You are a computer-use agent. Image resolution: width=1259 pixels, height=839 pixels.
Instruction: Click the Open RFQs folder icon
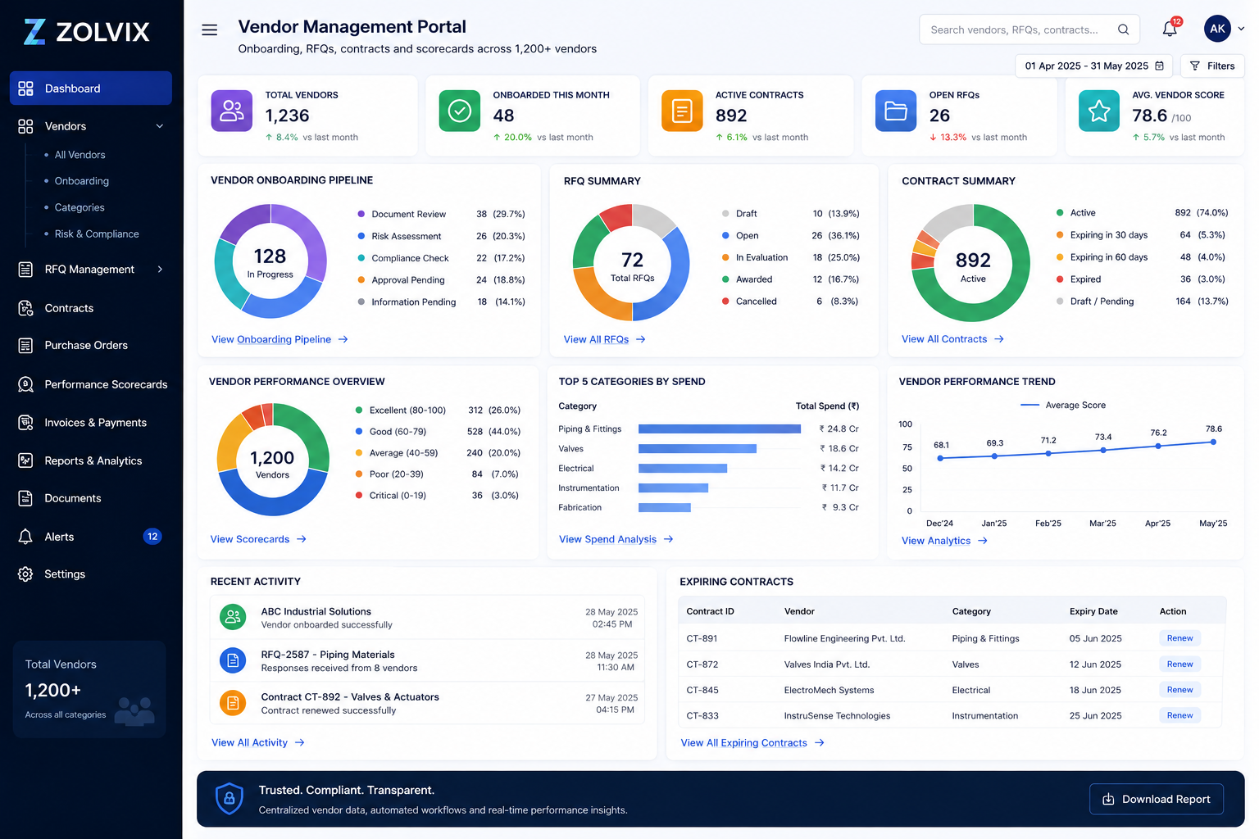896,111
